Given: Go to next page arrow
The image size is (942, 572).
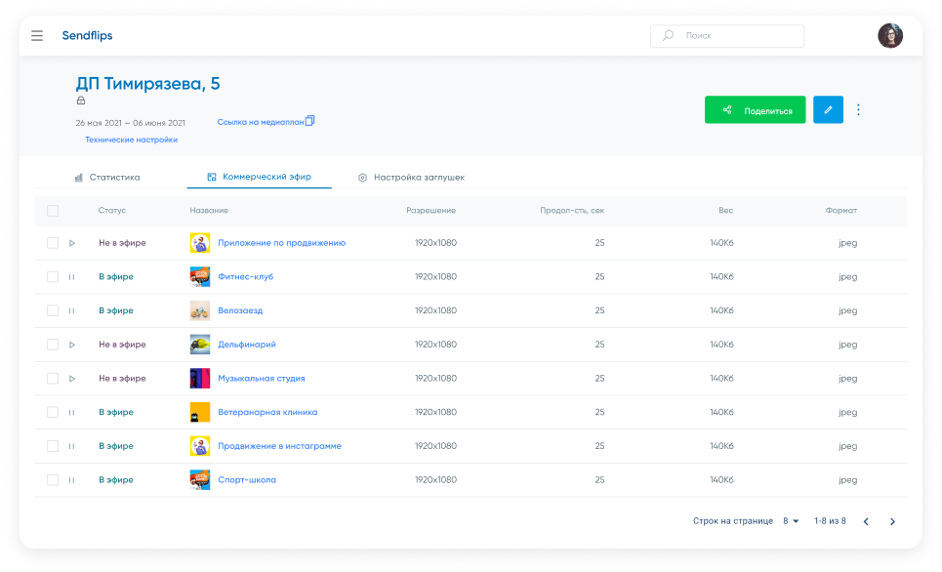Looking at the screenshot, I should pyautogui.click(x=892, y=521).
